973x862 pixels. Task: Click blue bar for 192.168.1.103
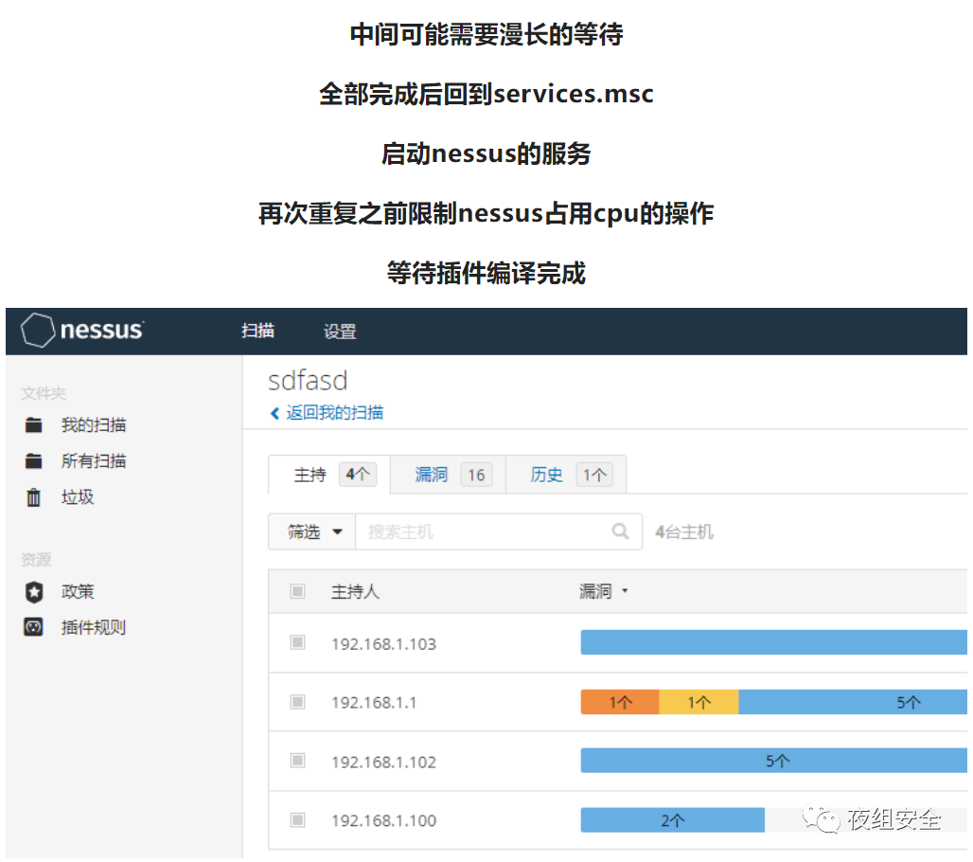pyautogui.click(x=774, y=642)
